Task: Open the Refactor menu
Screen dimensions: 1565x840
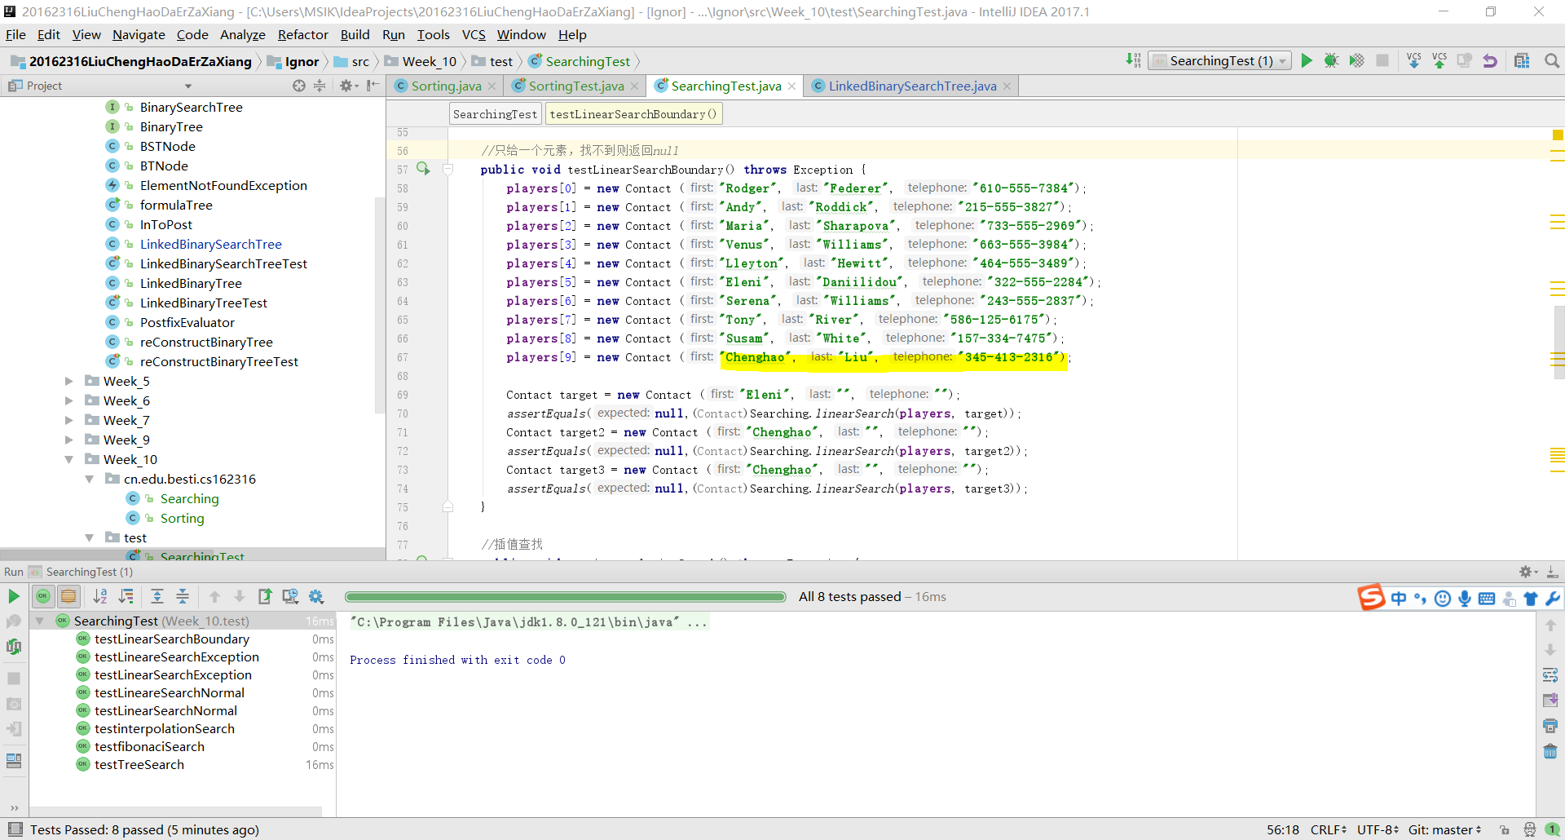Action: (302, 34)
